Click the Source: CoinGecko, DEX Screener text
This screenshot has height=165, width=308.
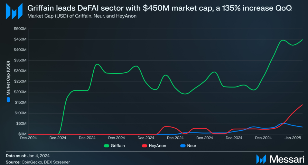pos(38,162)
